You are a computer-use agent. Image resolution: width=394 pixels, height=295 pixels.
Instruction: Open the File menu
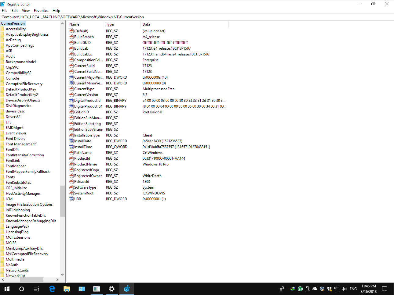[x=5, y=10]
